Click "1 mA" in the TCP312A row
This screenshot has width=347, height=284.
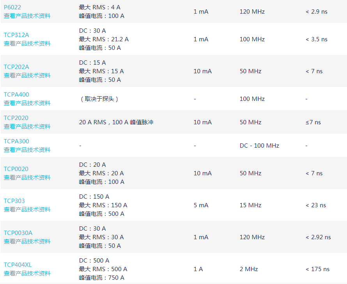point(201,39)
